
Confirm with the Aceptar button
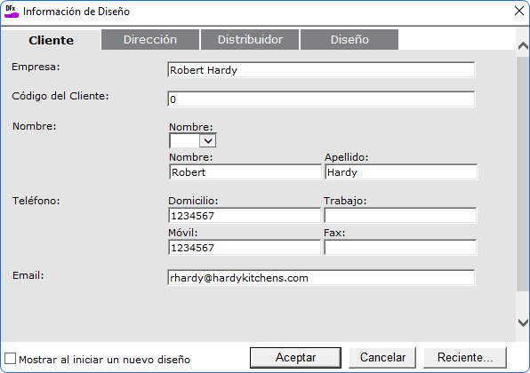(x=295, y=358)
